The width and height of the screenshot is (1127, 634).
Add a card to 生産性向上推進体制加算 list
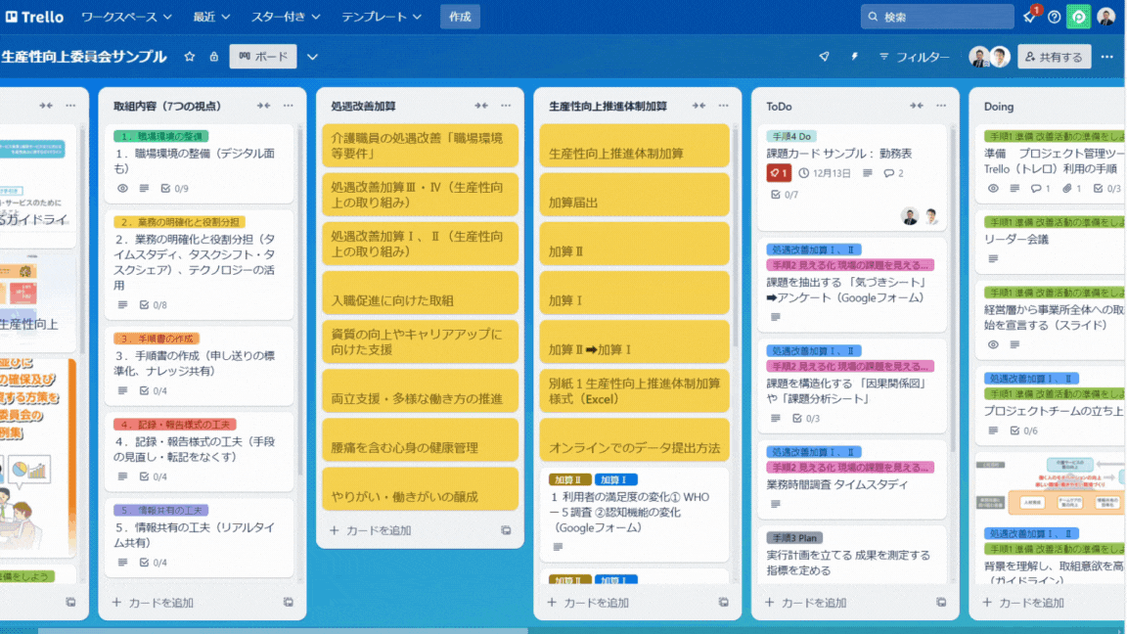point(588,603)
